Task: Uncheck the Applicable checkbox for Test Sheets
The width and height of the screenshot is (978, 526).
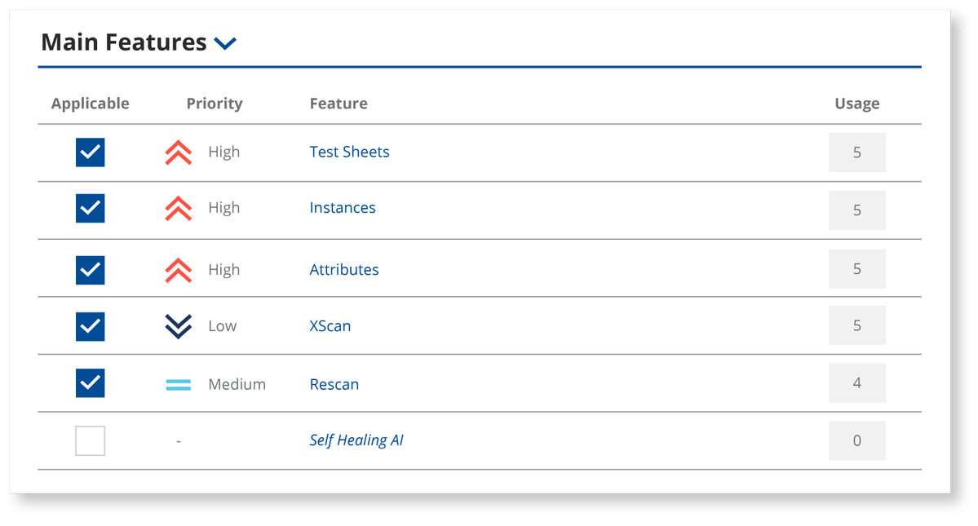Action: [x=90, y=152]
